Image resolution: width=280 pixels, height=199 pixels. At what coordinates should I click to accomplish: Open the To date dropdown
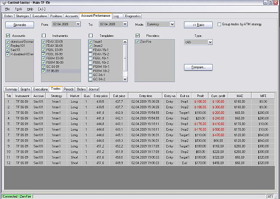click(125, 24)
